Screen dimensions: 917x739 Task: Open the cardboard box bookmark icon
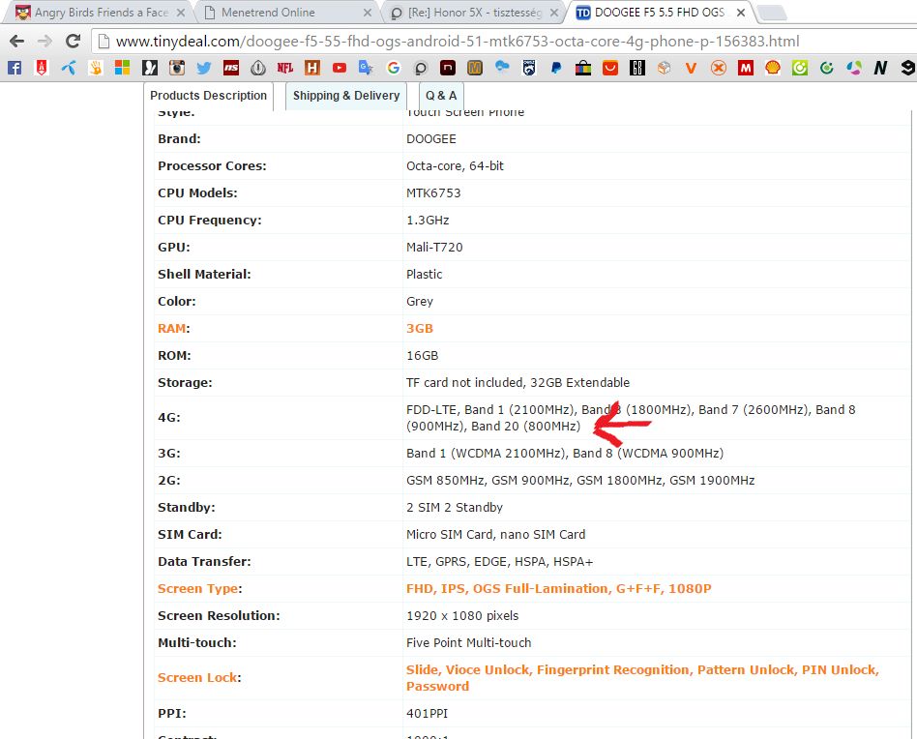click(665, 68)
